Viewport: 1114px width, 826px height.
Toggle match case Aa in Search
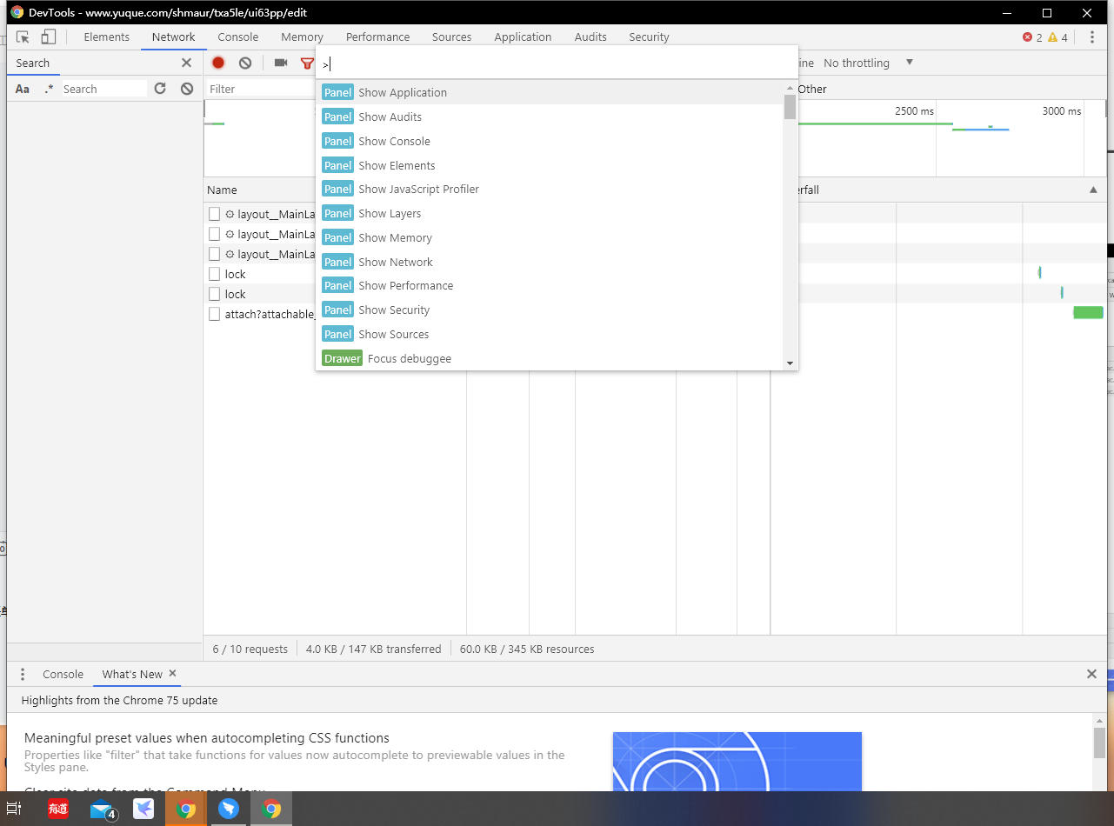click(23, 89)
